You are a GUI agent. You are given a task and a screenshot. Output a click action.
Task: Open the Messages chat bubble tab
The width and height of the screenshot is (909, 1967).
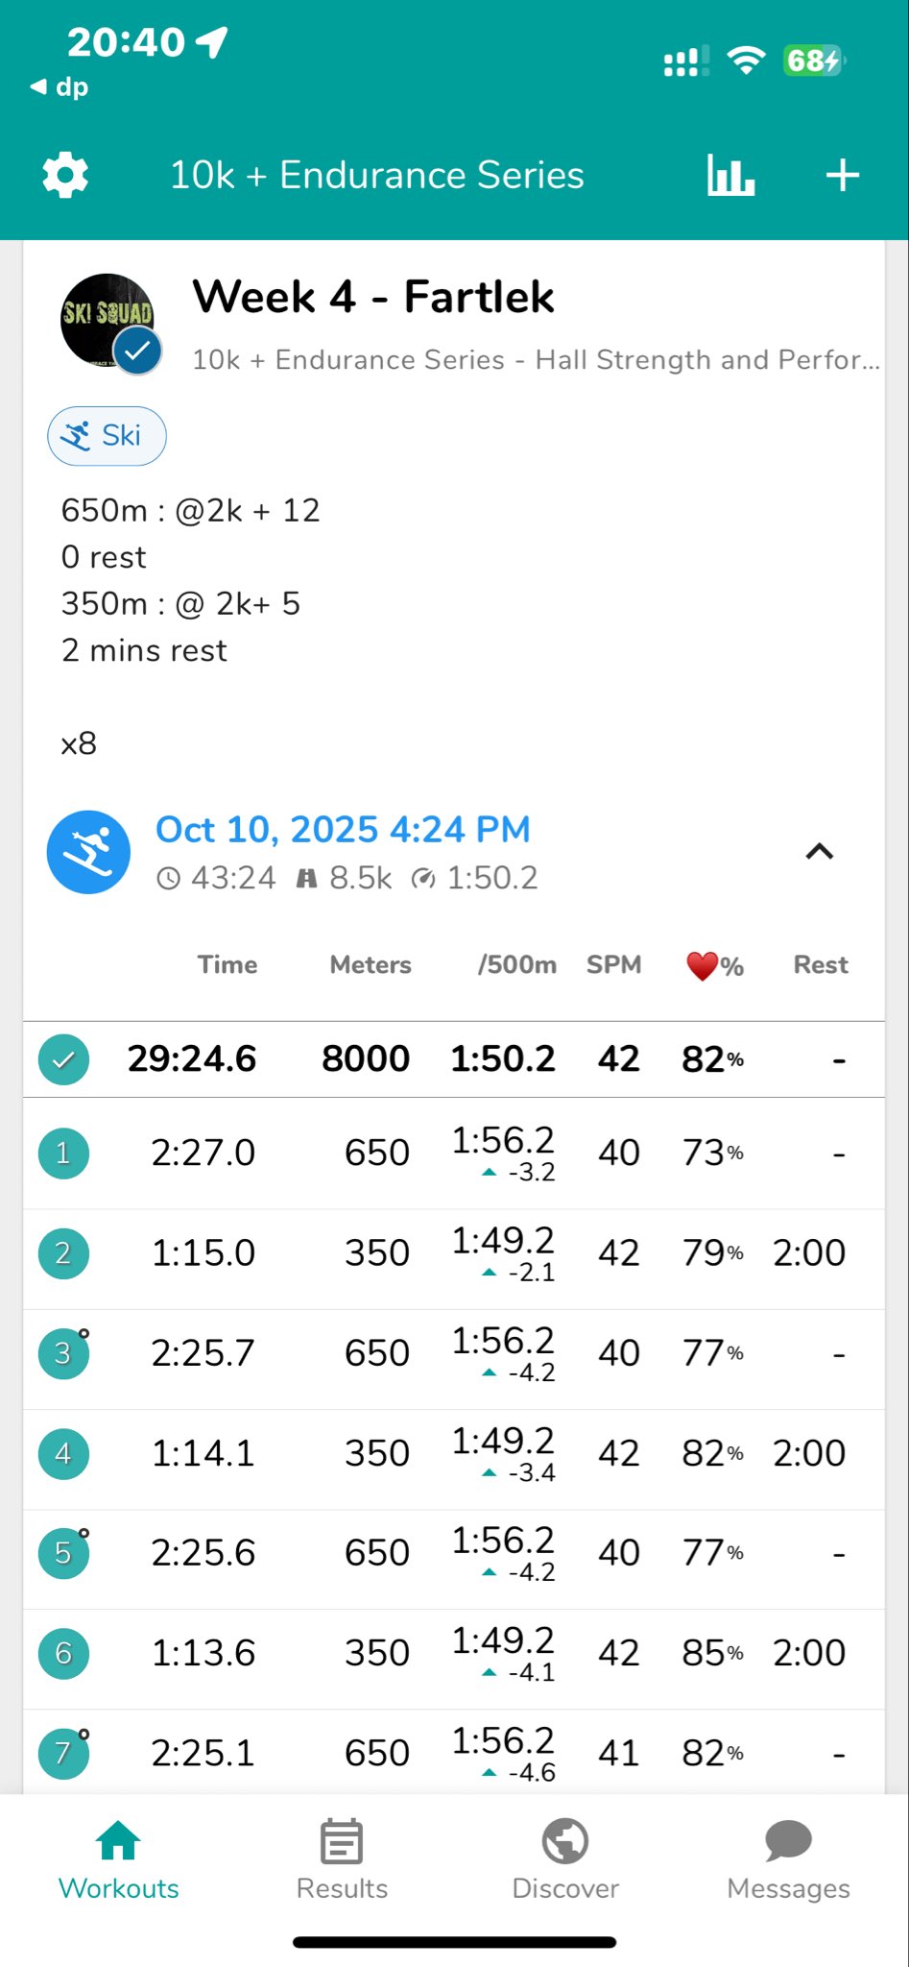point(788,1861)
